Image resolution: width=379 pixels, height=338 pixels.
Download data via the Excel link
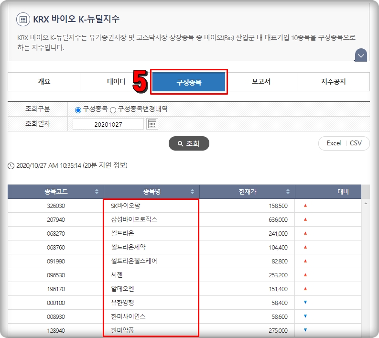click(334, 143)
